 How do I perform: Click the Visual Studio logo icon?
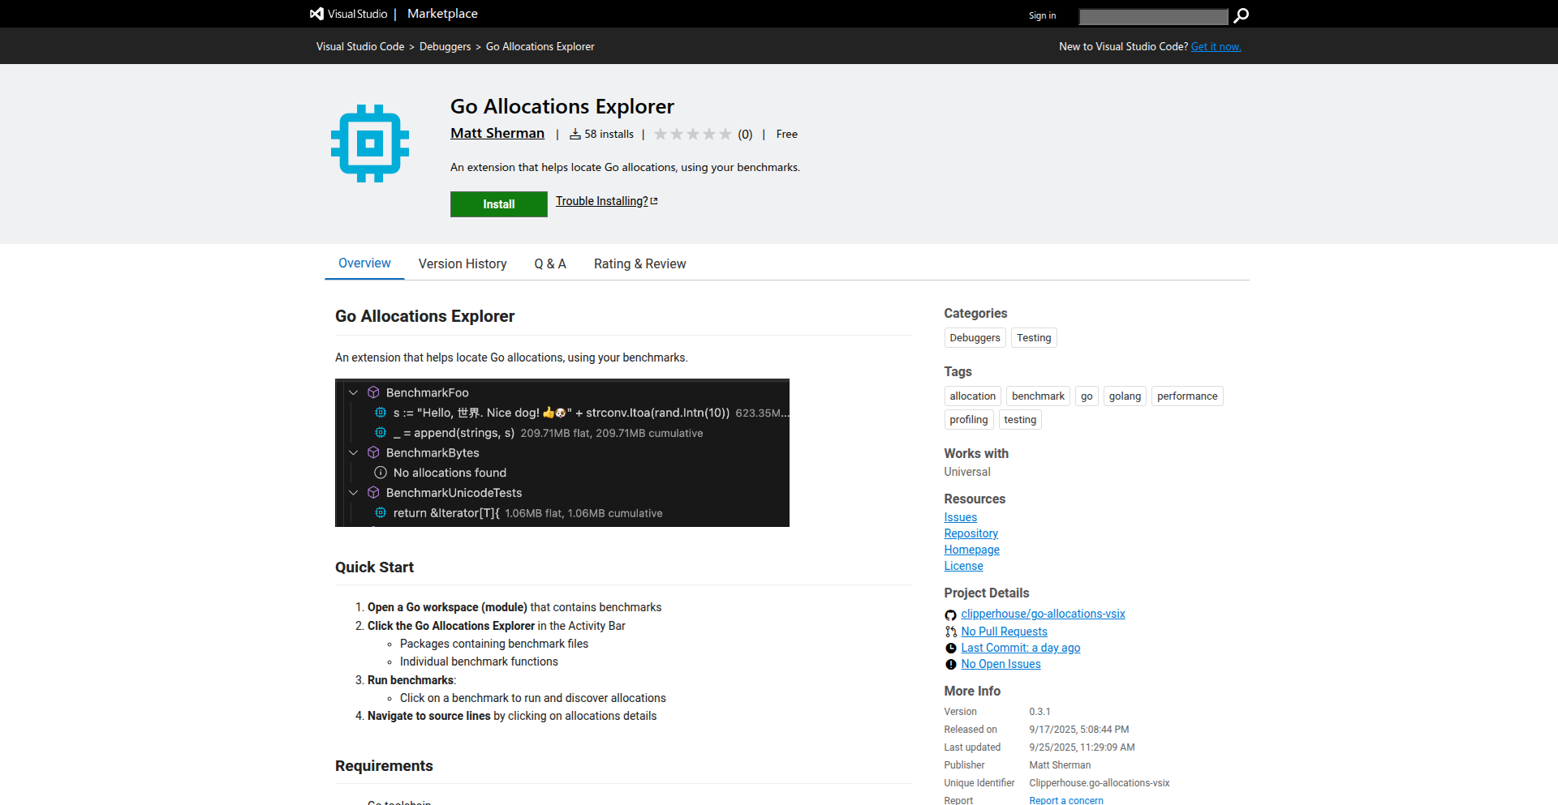pos(316,14)
